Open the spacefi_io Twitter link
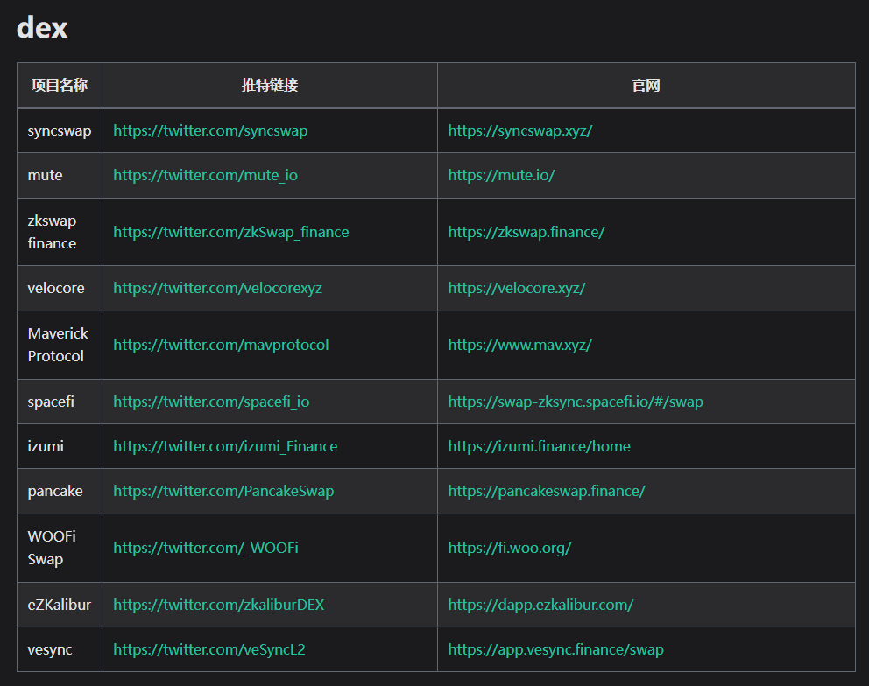This screenshot has height=686, width=869. (x=211, y=402)
